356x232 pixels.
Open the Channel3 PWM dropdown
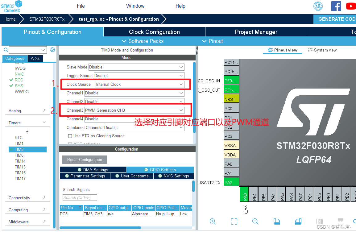tap(134, 110)
